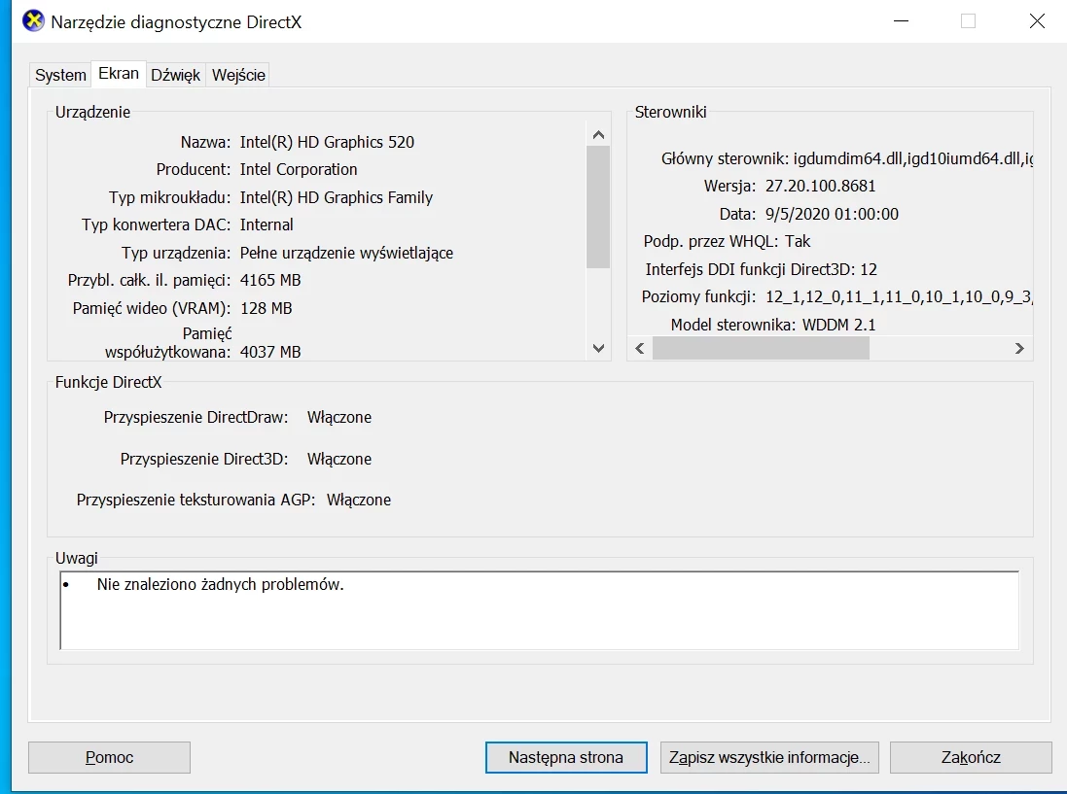Viewport: 1067px width, 794px height.
Task: Click the value Pełne urządzenie wyświetlające
Action: (346, 253)
